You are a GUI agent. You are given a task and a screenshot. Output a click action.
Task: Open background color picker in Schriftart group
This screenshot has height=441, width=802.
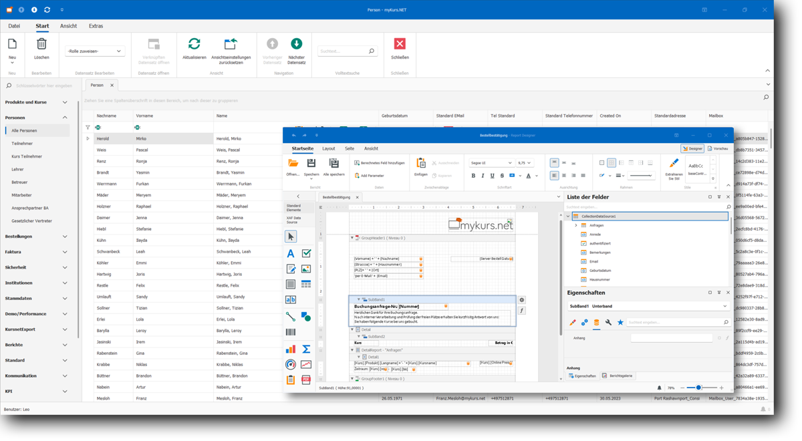coord(512,176)
